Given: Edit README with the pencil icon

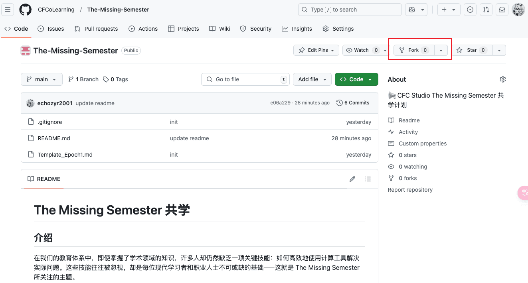Looking at the screenshot, I should (x=352, y=179).
